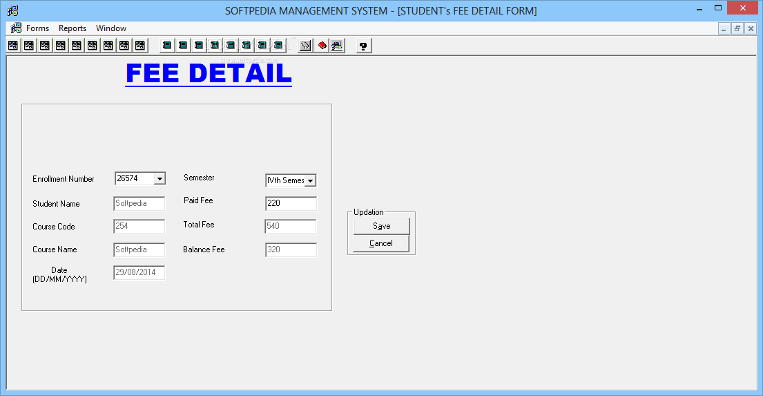Image resolution: width=763 pixels, height=396 pixels.
Task: Click the Total Fee label
Action: (x=199, y=225)
